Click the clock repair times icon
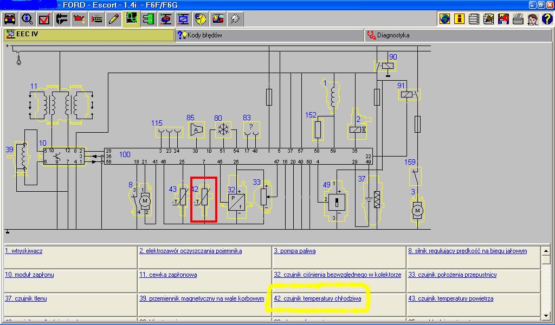This screenshot has width=555, height=325. (x=201, y=19)
